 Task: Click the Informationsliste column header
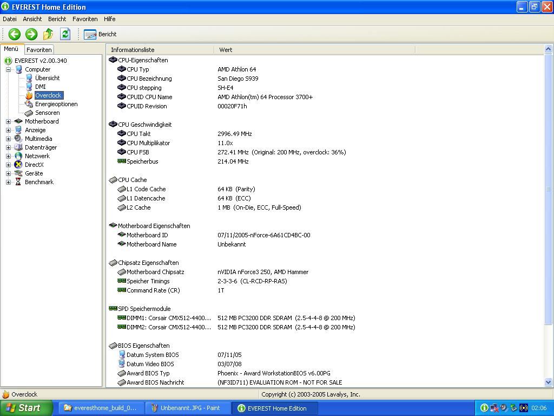coord(160,50)
